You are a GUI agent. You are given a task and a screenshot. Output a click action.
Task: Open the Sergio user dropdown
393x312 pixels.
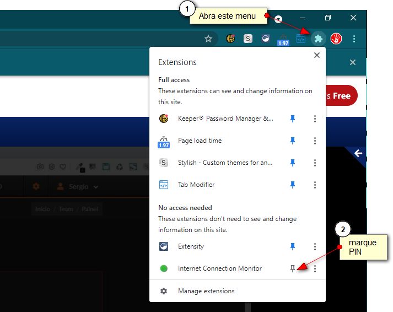pyautogui.click(x=78, y=187)
